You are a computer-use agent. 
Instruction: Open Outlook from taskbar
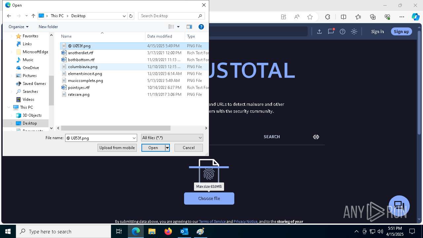point(184,231)
